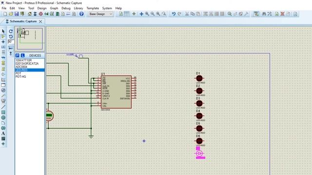Open the Library menu

pyautogui.click(x=78, y=8)
